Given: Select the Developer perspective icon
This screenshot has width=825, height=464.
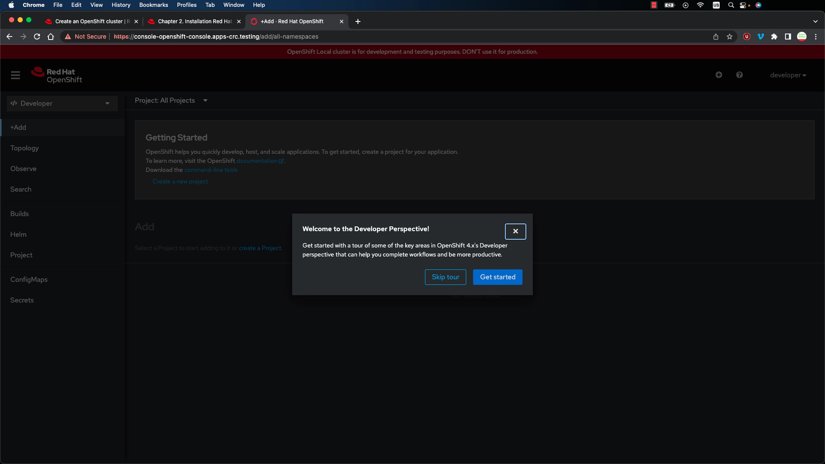Looking at the screenshot, I should click(14, 103).
